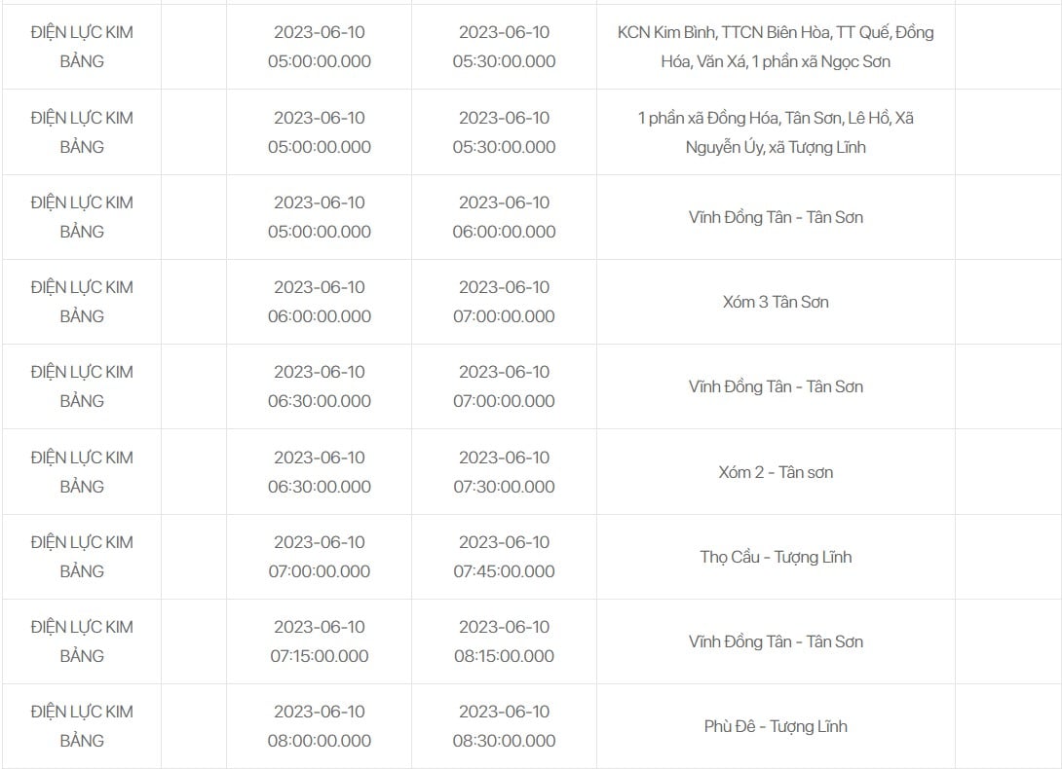
Task: Click last Vĩnh Đồng Tân - Tân Sơn cell
Action: click(776, 641)
